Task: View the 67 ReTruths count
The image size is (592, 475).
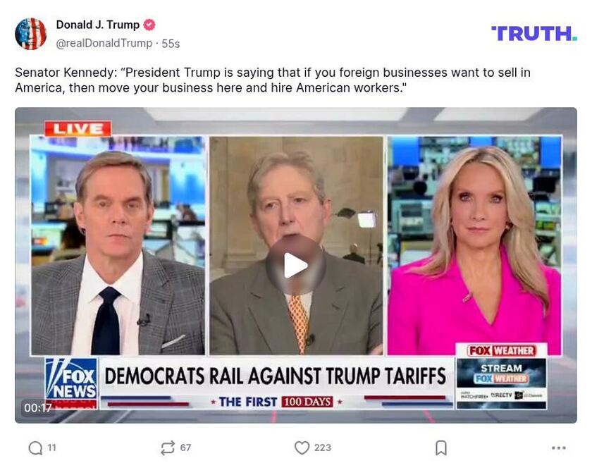Action: [185, 448]
